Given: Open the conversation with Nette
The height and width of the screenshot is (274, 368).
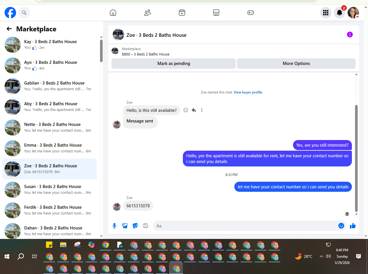Looking at the screenshot, I should point(49,128).
